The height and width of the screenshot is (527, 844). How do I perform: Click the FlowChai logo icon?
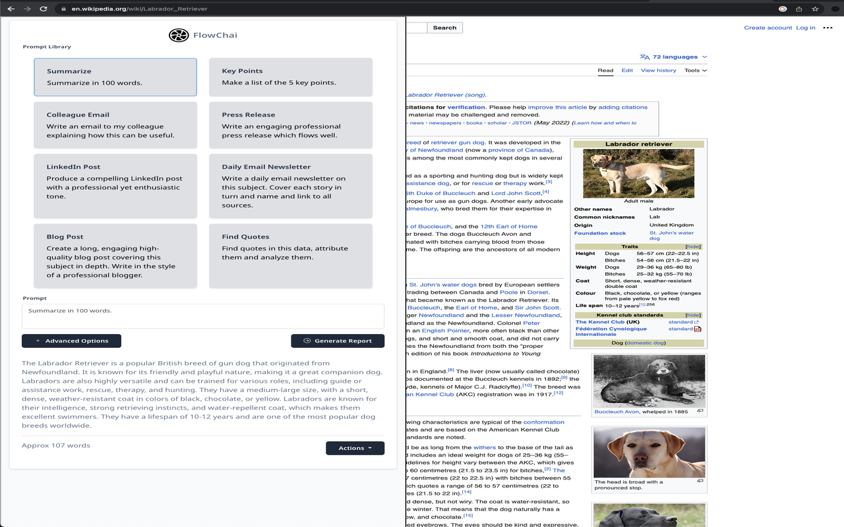pyautogui.click(x=178, y=35)
